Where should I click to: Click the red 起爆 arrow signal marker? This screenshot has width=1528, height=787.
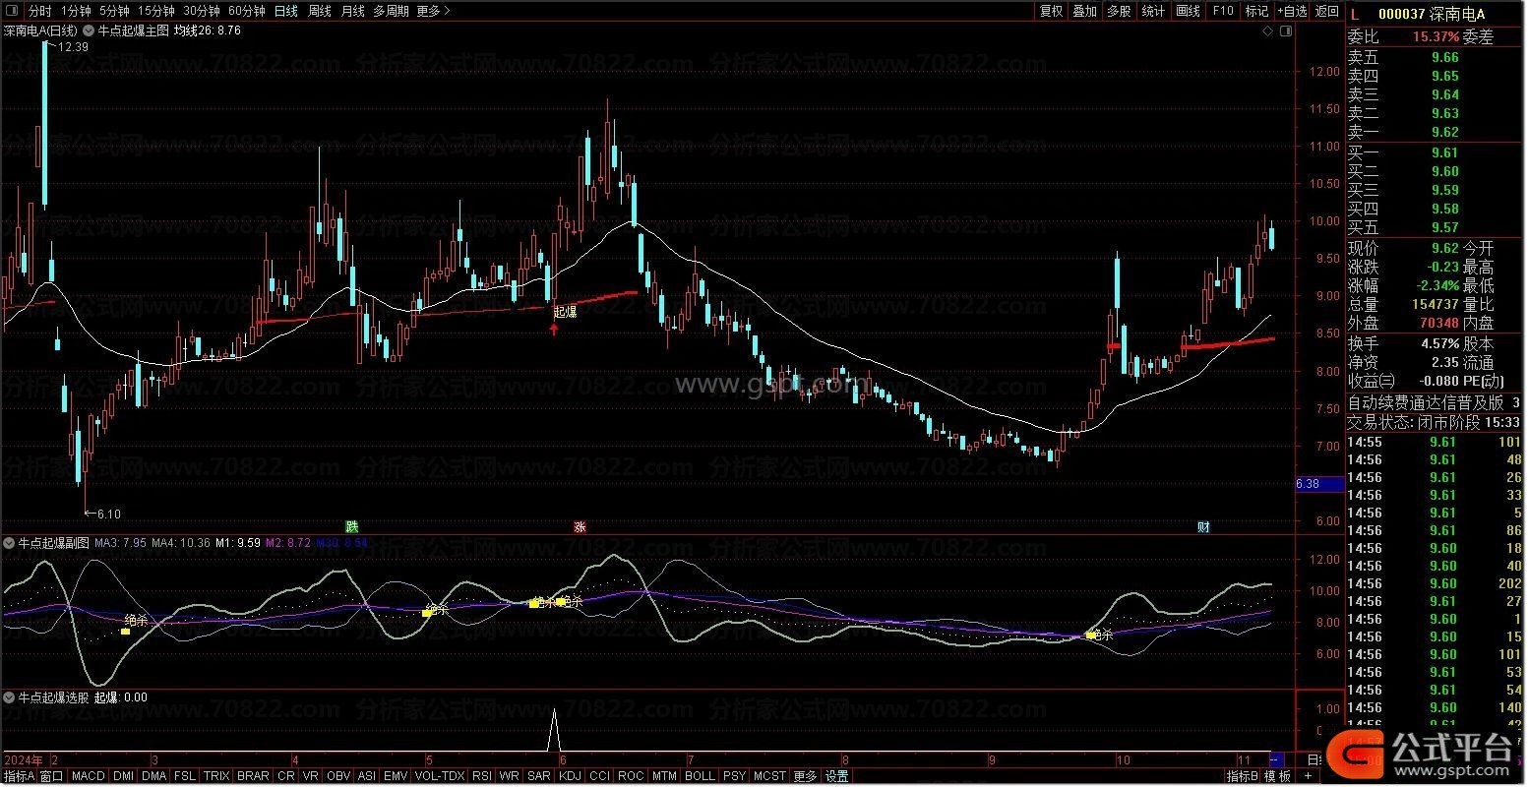(554, 329)
